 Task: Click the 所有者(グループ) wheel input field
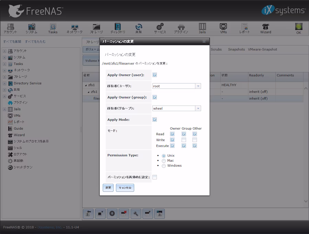(174, 108)
